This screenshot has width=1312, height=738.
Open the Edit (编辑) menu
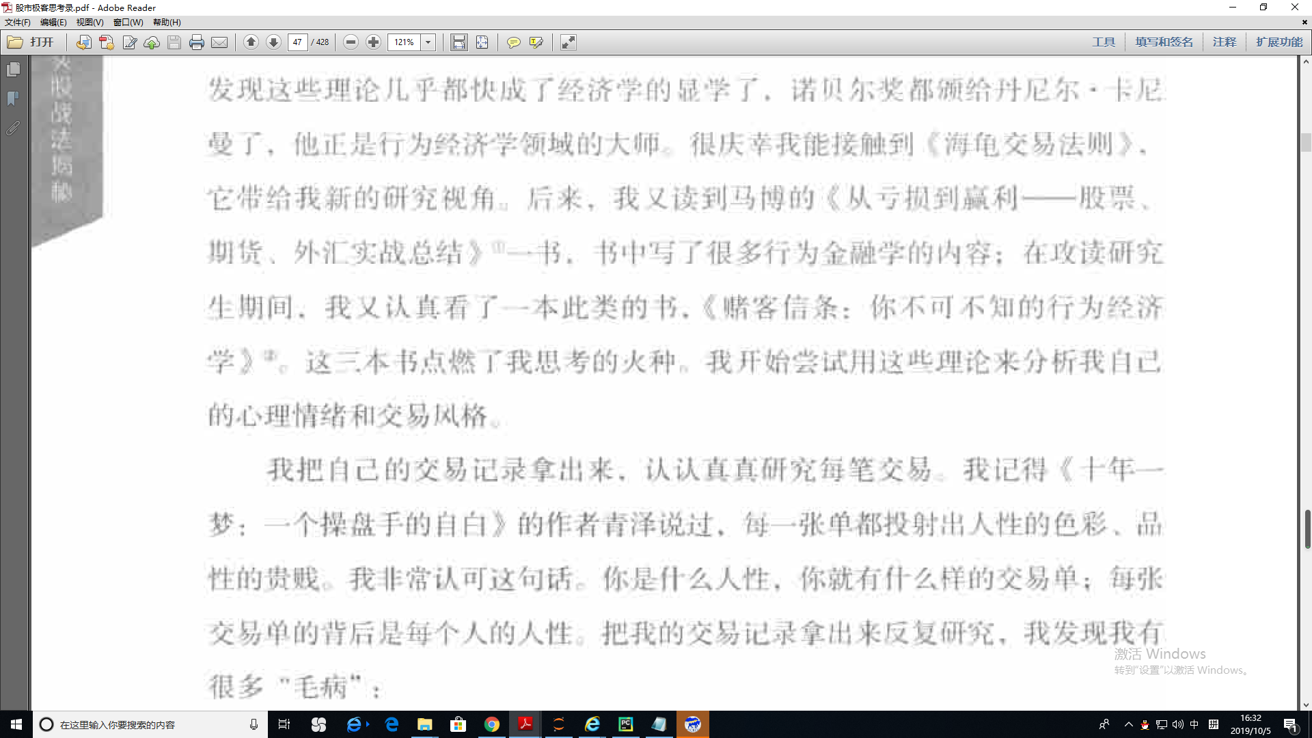(x=53, y=23)
